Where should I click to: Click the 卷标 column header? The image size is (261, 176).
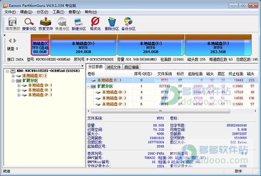coord(110,74)
